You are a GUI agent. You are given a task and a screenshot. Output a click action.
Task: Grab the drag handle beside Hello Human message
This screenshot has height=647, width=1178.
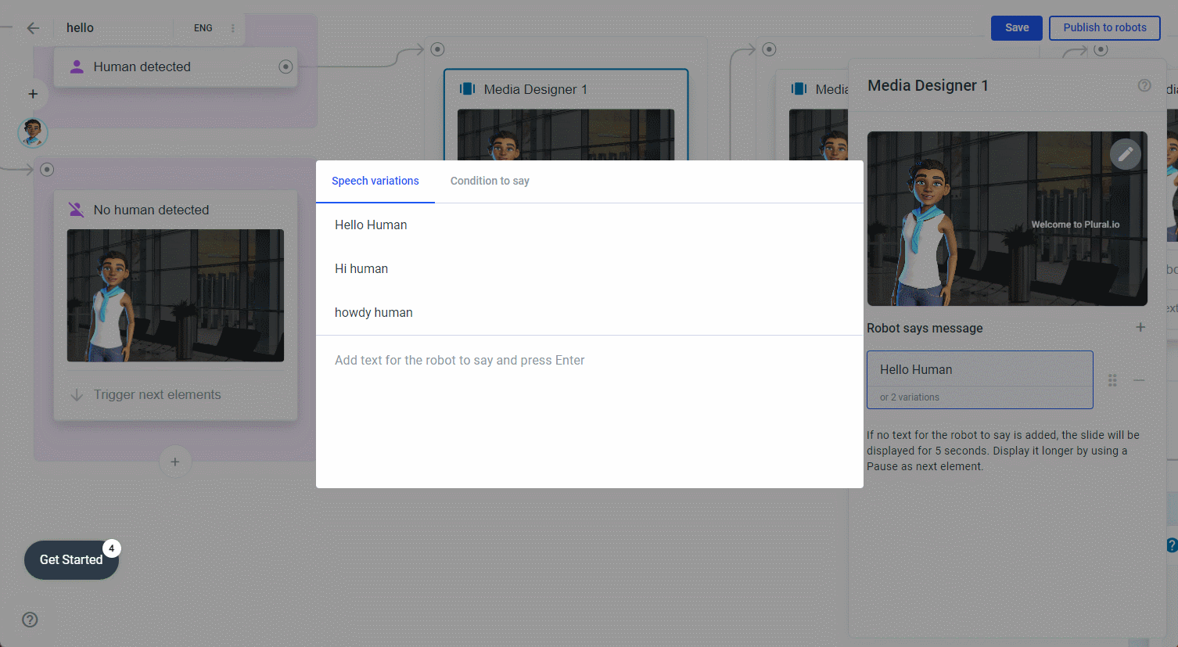click(x=1112, y=380)
